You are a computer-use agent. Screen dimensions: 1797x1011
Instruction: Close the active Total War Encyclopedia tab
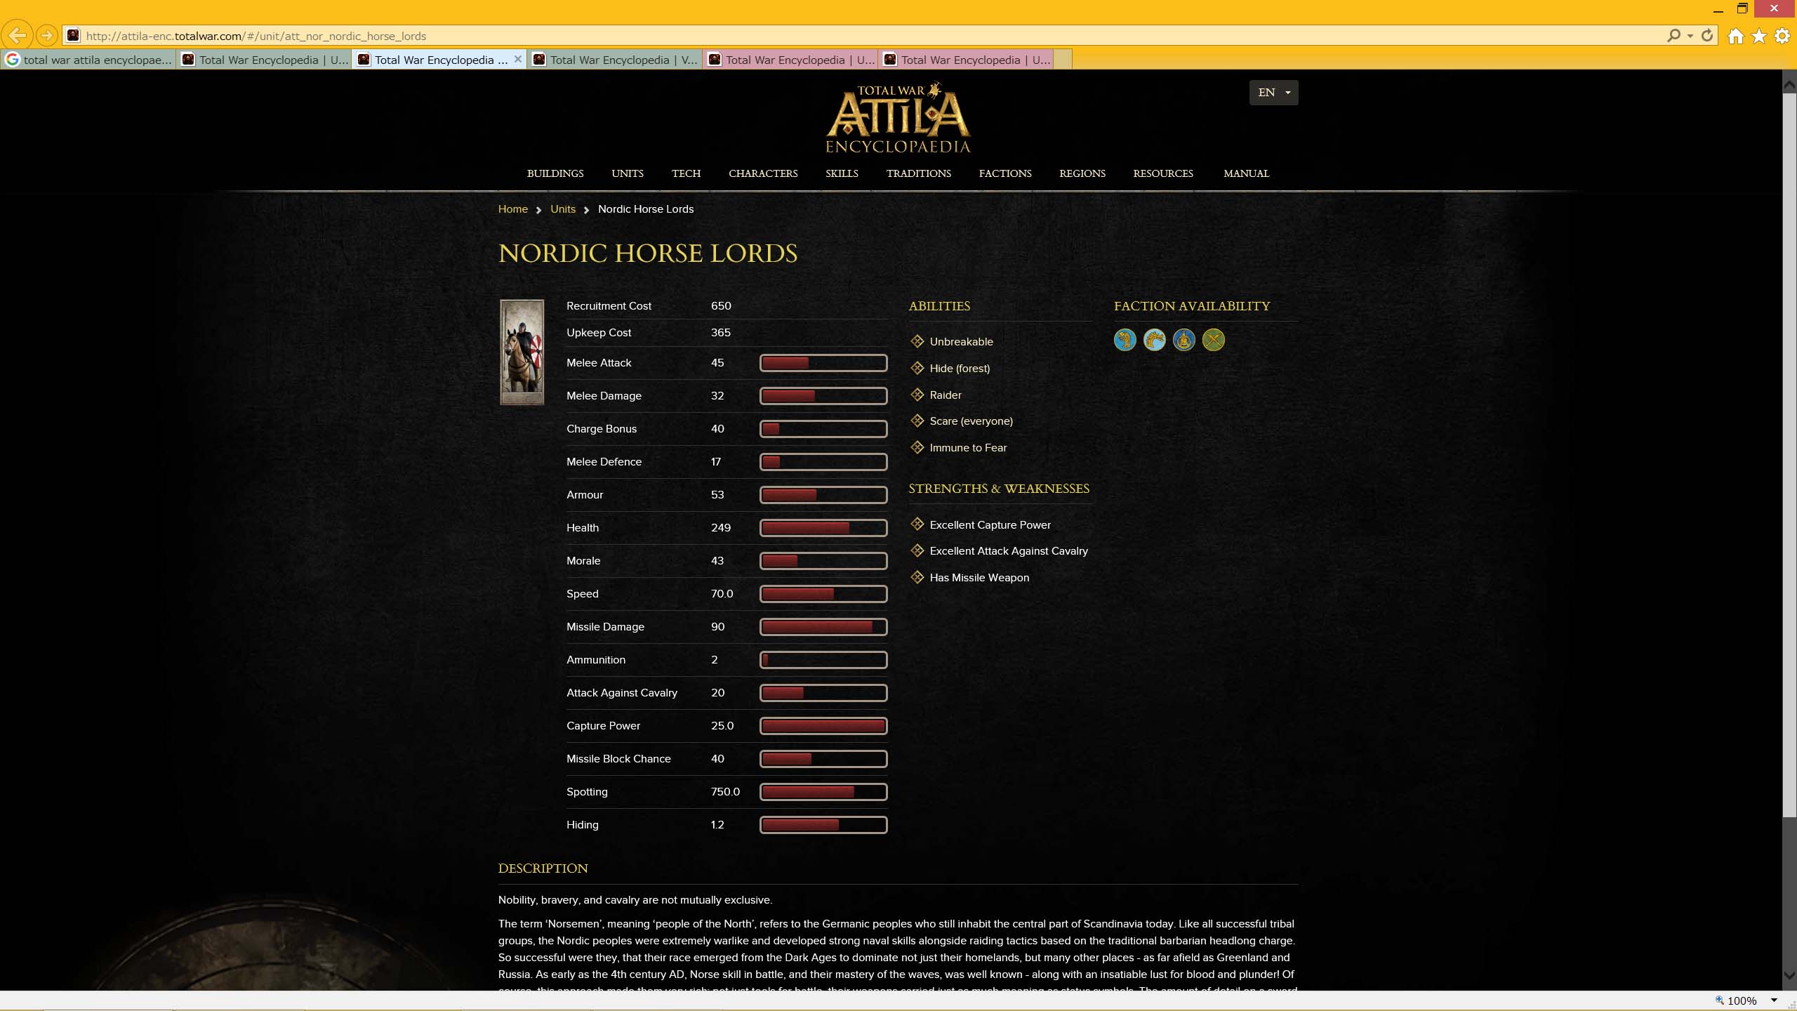tap(518, 59)
